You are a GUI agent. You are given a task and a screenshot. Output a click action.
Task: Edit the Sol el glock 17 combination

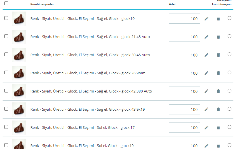pyautogui.click(x=206, y=128)
